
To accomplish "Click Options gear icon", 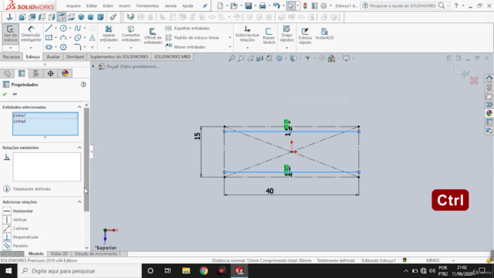I will [x=323, y=5].
